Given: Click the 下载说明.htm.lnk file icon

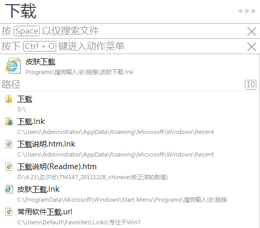Looking at the screenshot, I should coord(9,144).
